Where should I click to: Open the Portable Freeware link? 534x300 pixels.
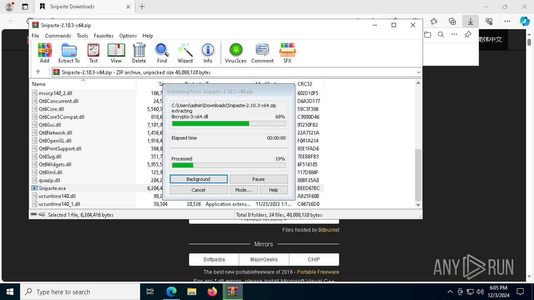(x=318, y=272)
